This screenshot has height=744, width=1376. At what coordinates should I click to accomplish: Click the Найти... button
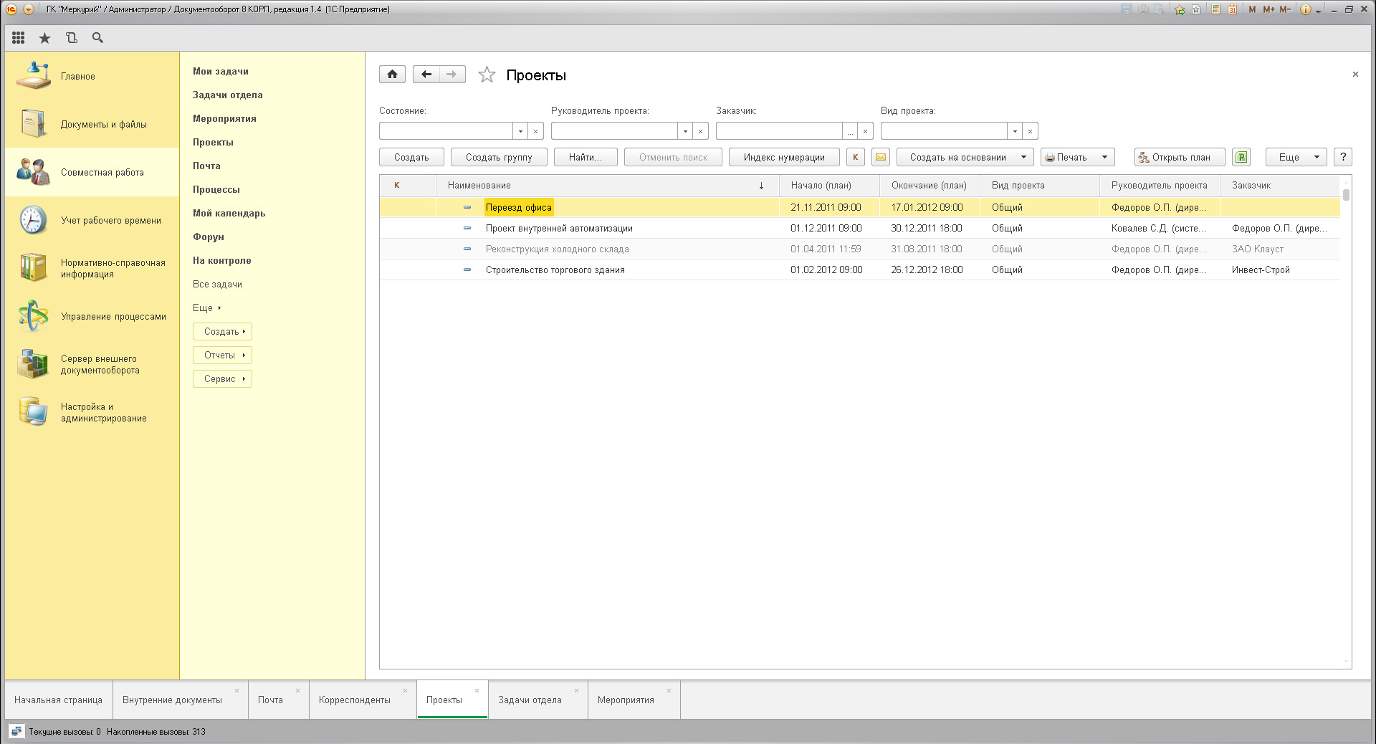point(586,157)
